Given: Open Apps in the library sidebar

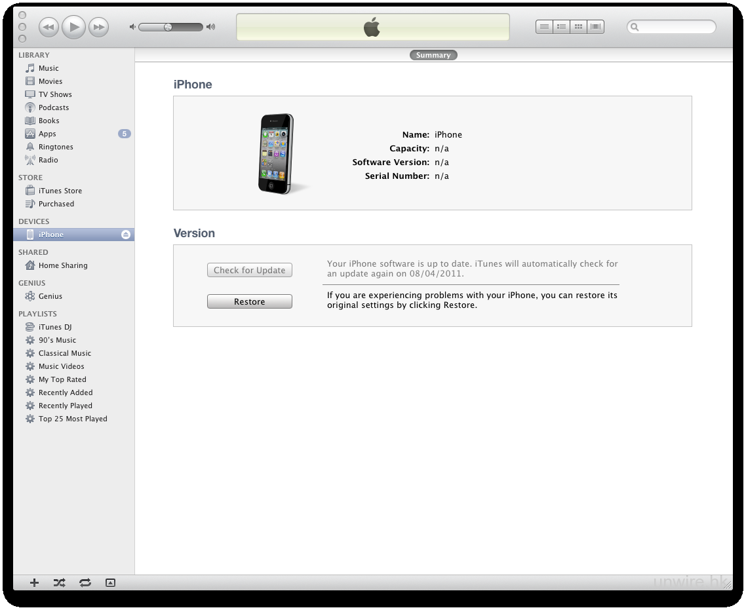Looking at the screenshot, I should [x=47, y=134].
